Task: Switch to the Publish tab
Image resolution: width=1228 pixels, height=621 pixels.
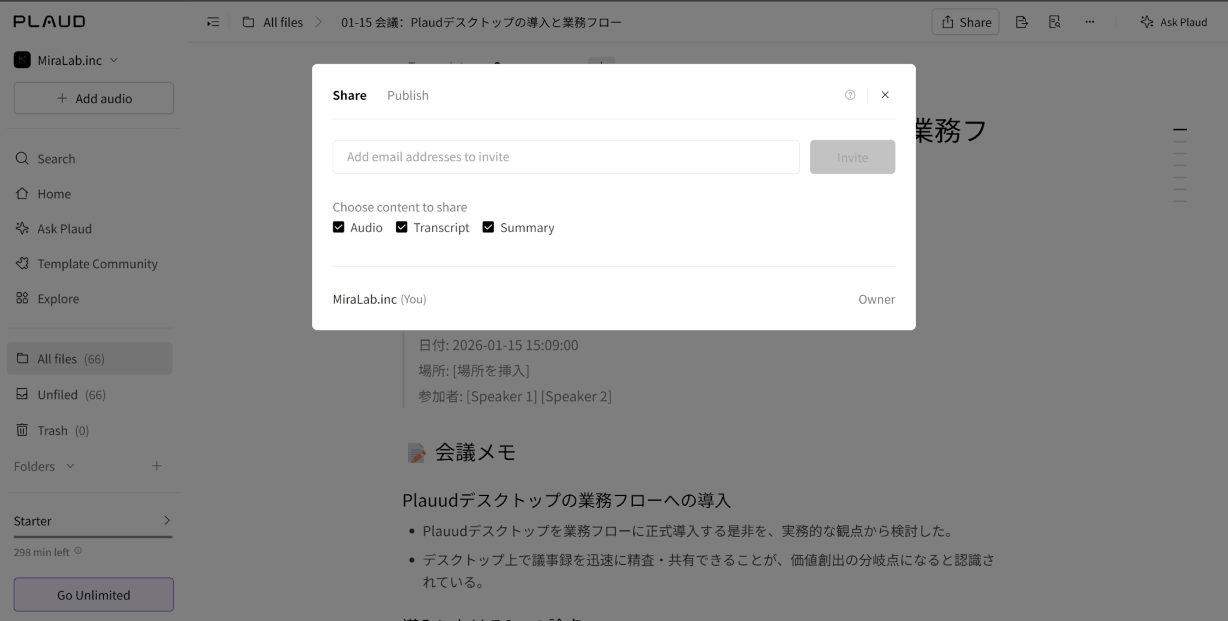Action: click(x=408, y=95)
